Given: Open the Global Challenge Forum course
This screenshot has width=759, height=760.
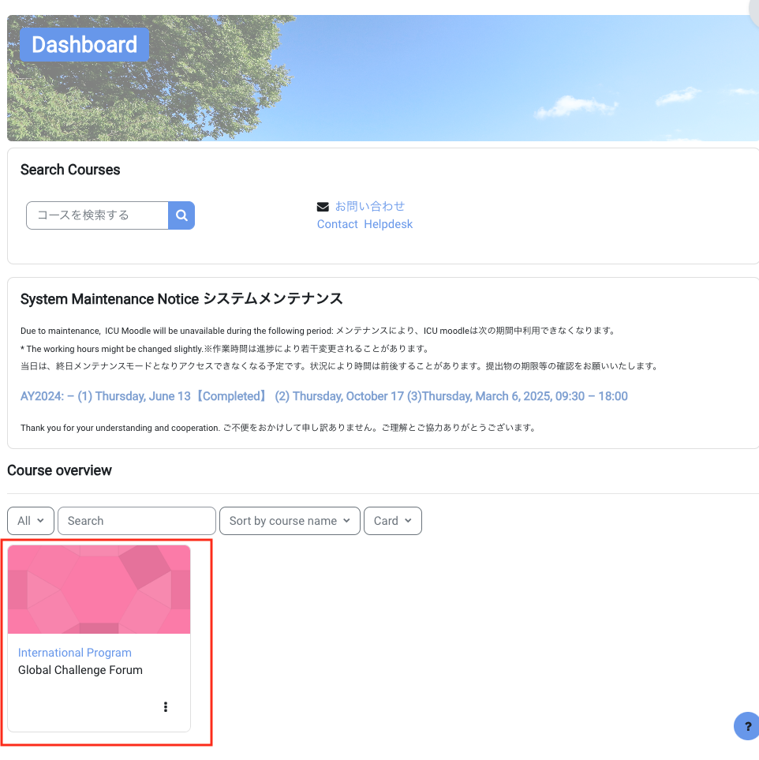Looking at the screenshot, I should [80, 669].
